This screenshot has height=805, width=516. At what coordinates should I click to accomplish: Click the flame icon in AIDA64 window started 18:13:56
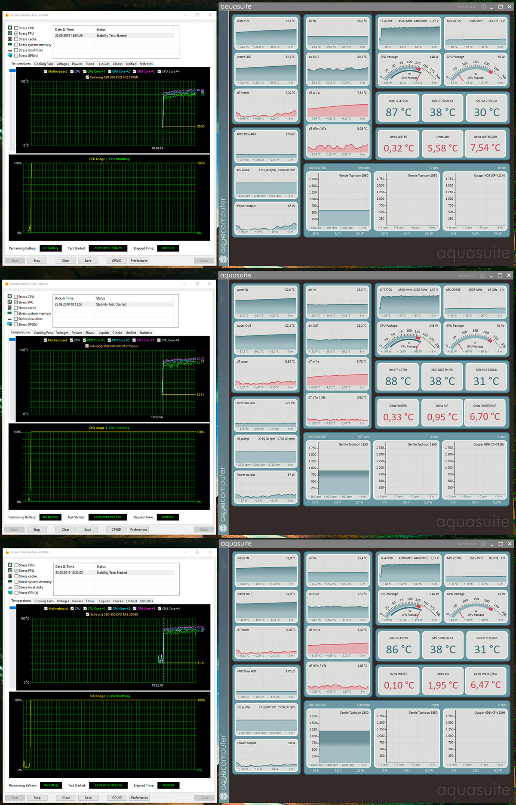point(6,284)
